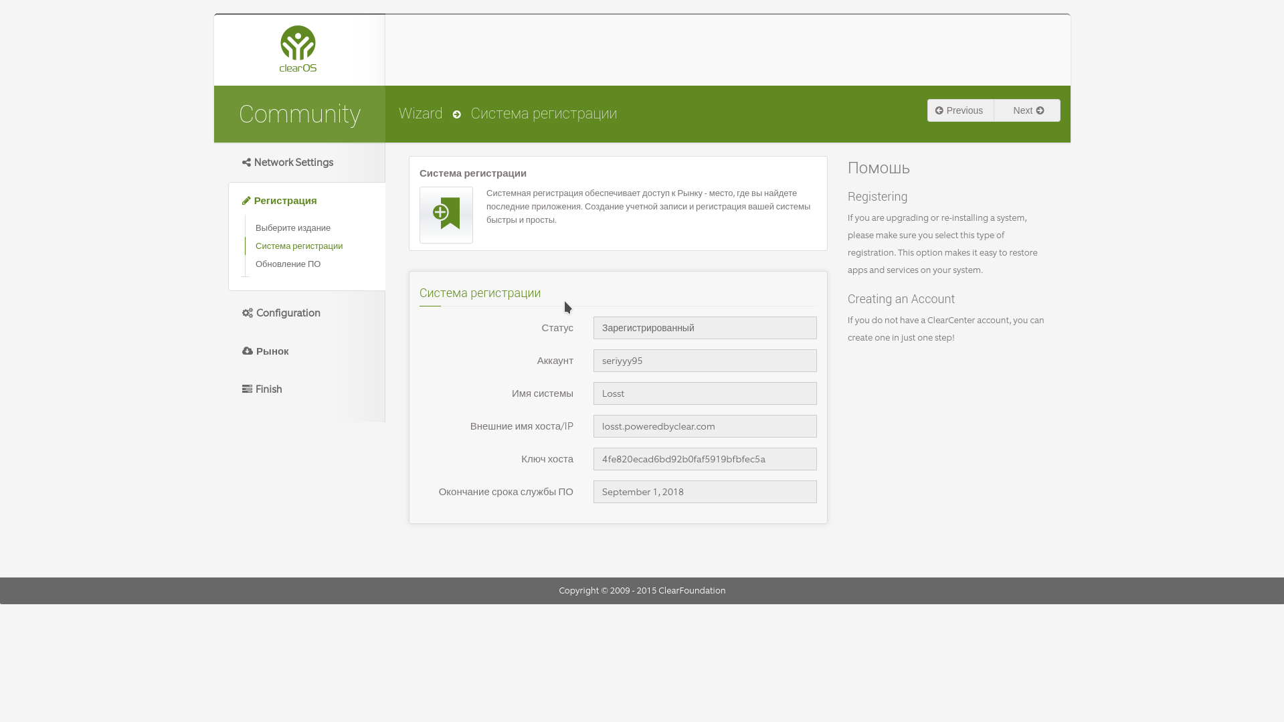Click the pencil icon beside Регистрация
This screenshot has width=1284, height=722.
click(246, 201)
